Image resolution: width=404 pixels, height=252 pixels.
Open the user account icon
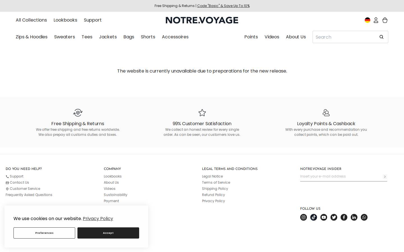click(x=376, y=20)
